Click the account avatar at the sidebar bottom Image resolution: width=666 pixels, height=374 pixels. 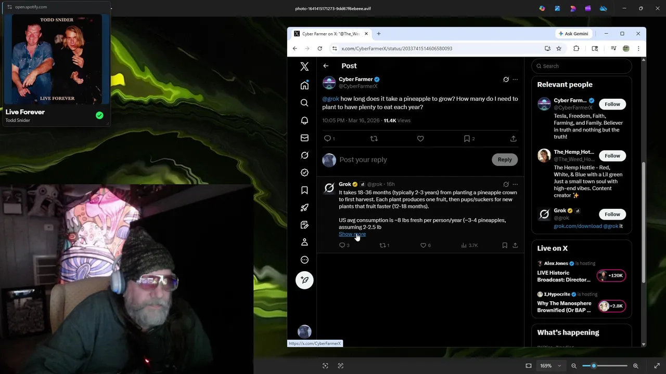(304, 331)
